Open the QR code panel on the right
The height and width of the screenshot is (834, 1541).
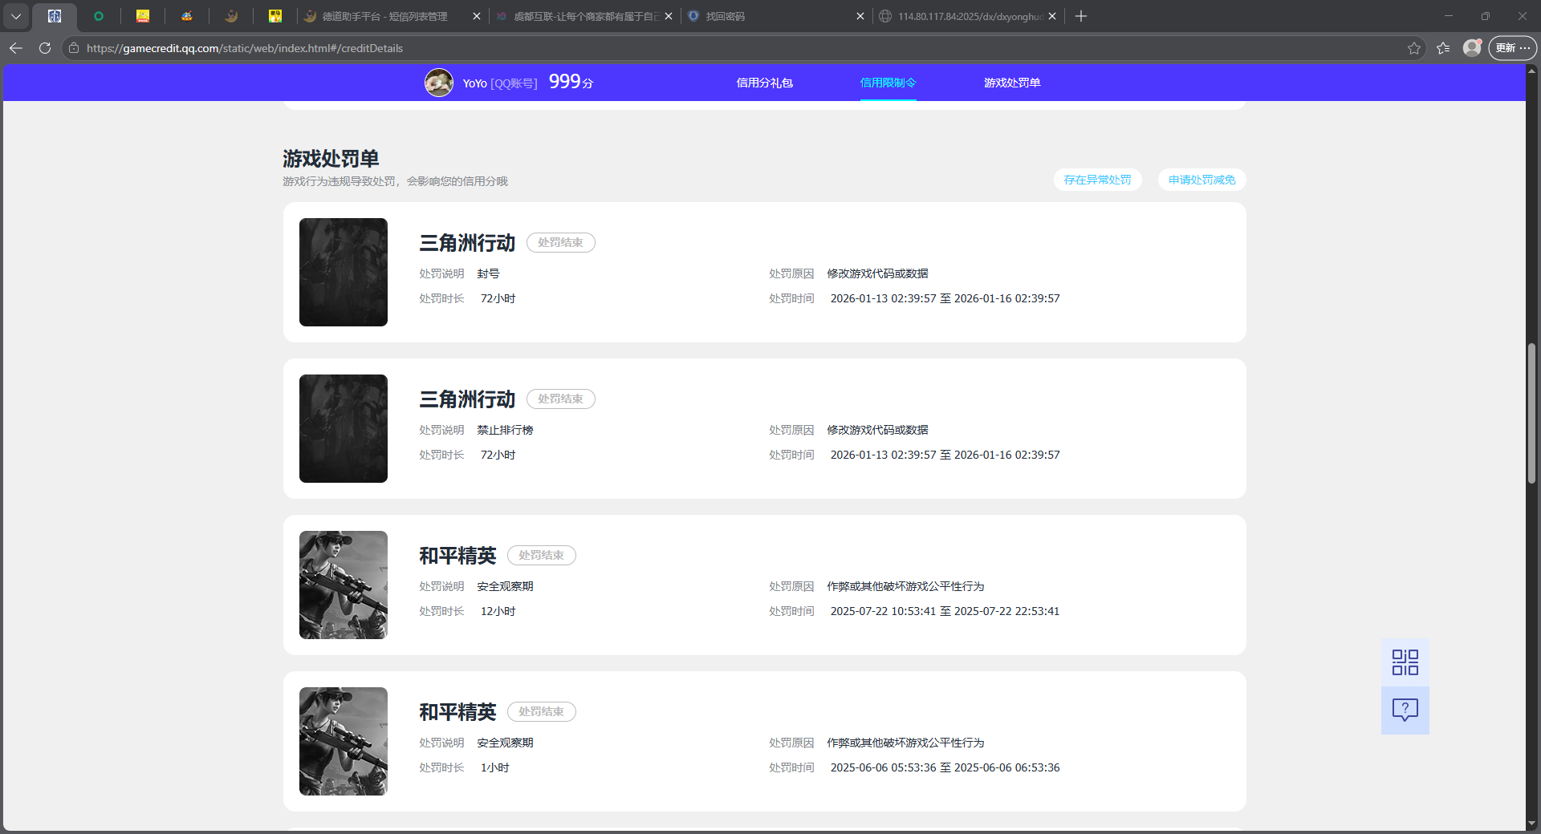(x=1404, y=662)
